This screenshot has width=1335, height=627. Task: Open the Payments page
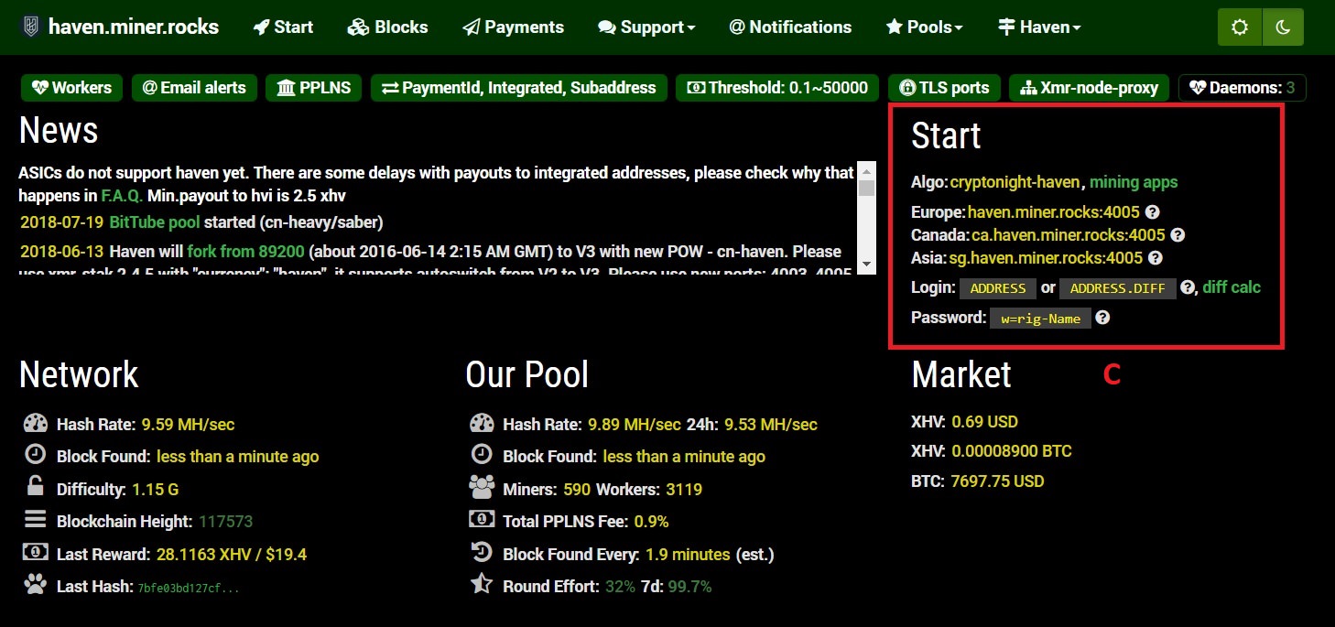[514, 27]
